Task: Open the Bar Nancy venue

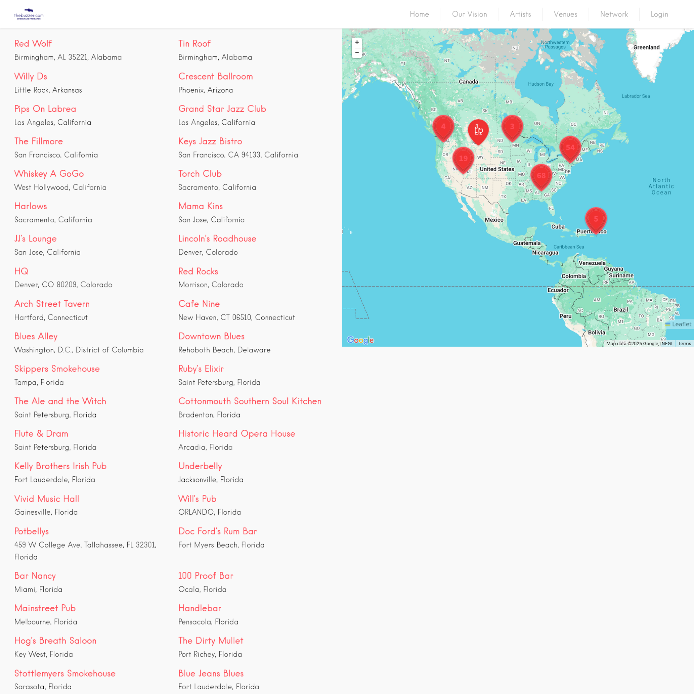Action: point(35,576)
